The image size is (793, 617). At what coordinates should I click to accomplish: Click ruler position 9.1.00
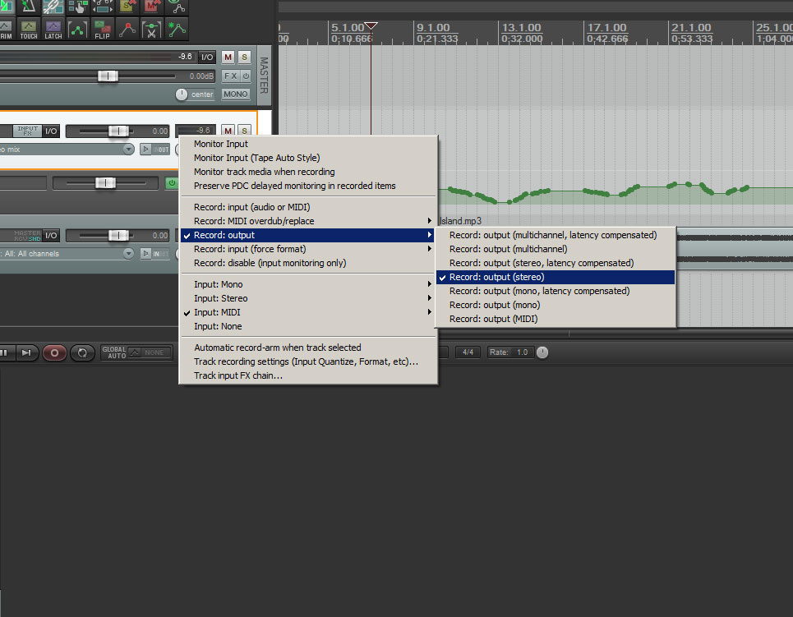tap(433, 27)
